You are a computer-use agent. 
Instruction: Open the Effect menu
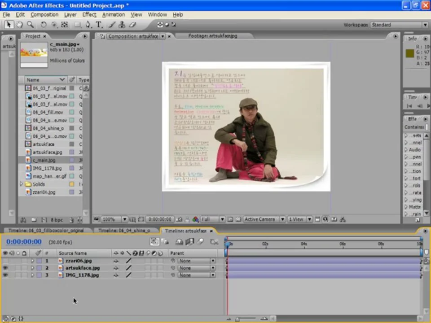tap(89, 14)
